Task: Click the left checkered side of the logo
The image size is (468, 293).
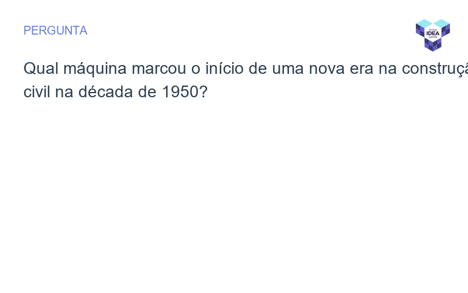Action: pos(419,30)
